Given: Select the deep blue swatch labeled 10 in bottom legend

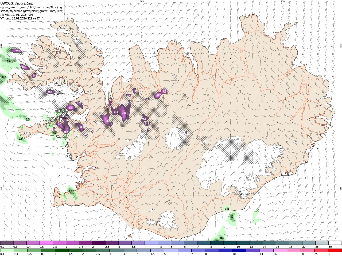Looking at the screenshot, I should (x=239, y=250).
